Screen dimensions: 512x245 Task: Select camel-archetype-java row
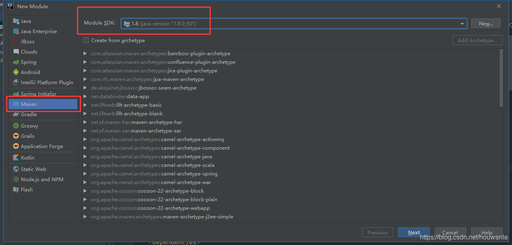click(x=291, y=157)
